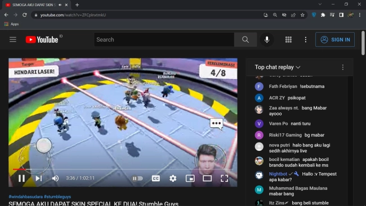Image resolution: width=366 pixels, height=206 pixels.
Task: Open the Extensions puzzle icon
Action: (323, 15)
